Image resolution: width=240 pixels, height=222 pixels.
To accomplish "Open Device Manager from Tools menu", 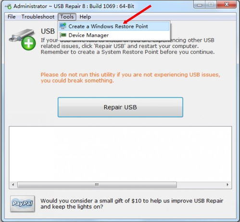I will coord(114,35).
